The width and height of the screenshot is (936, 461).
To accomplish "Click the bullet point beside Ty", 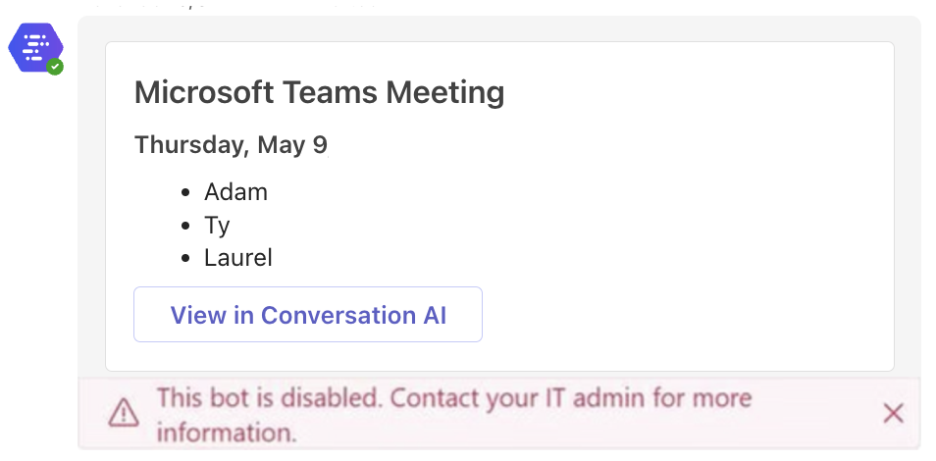I will point(186,226).
